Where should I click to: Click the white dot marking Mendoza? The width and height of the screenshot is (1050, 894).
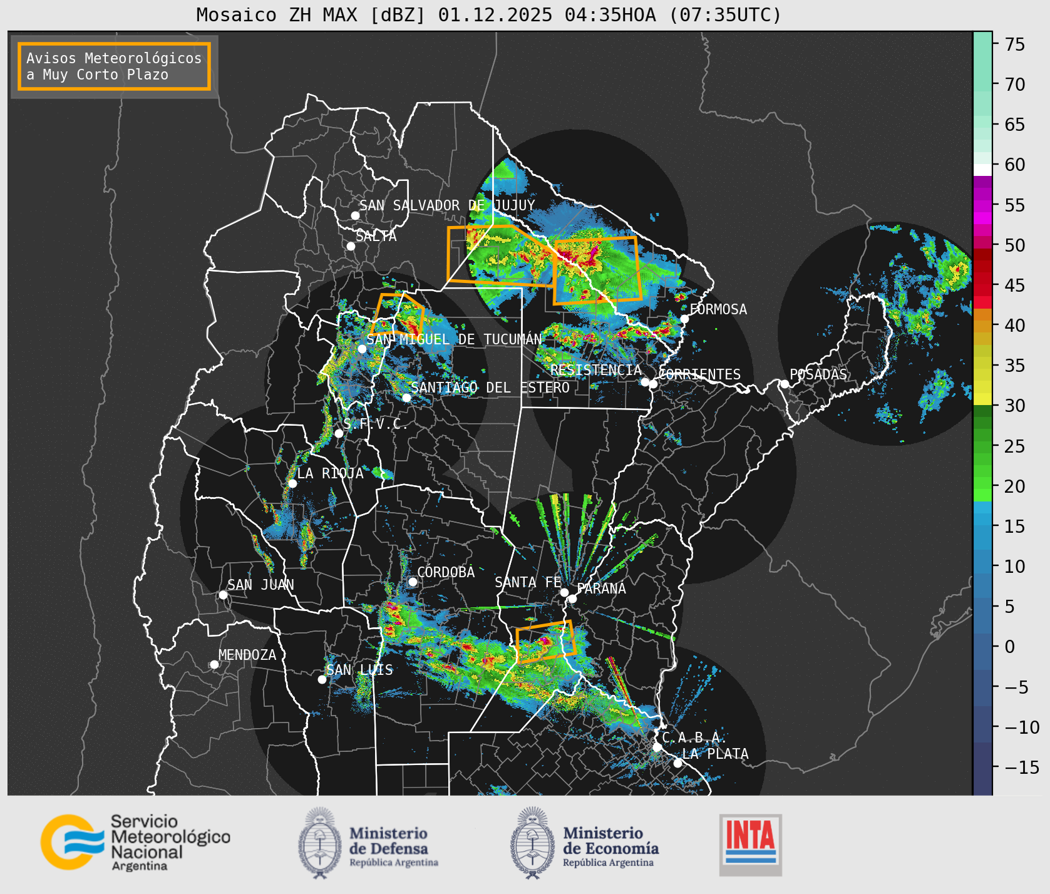coord(214,664)
